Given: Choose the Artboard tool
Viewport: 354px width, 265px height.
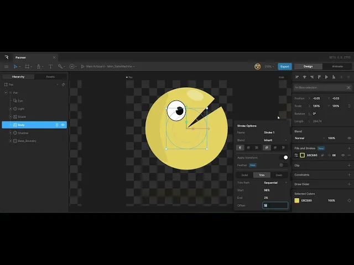Looking at the screenshot, I should click(27, 66).
